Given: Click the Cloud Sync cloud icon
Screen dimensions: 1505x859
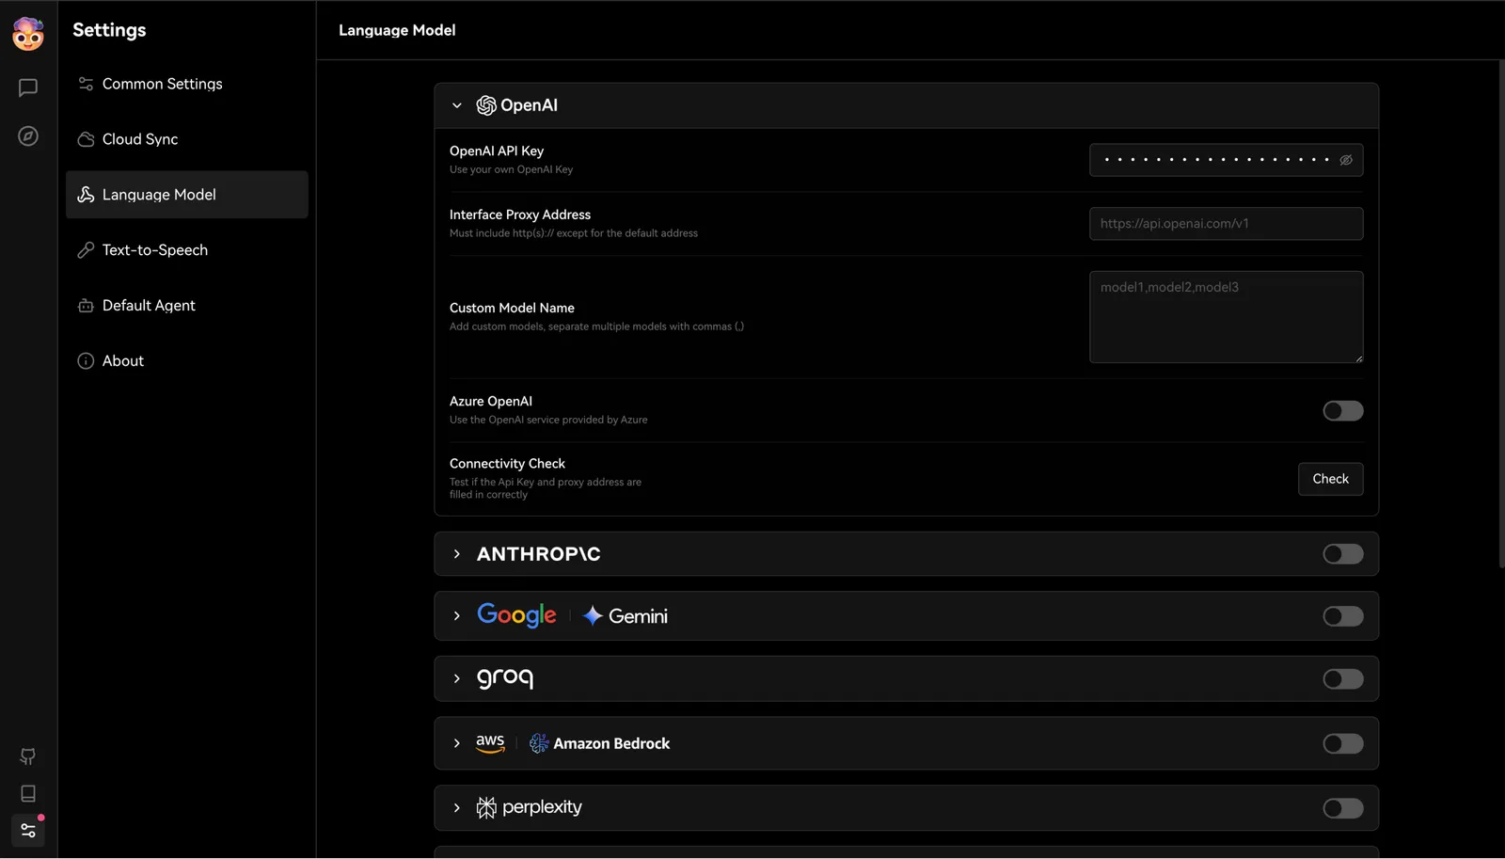Looking at the screenshot, I should point(86,139).
